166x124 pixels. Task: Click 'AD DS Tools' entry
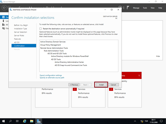(56, 59)
